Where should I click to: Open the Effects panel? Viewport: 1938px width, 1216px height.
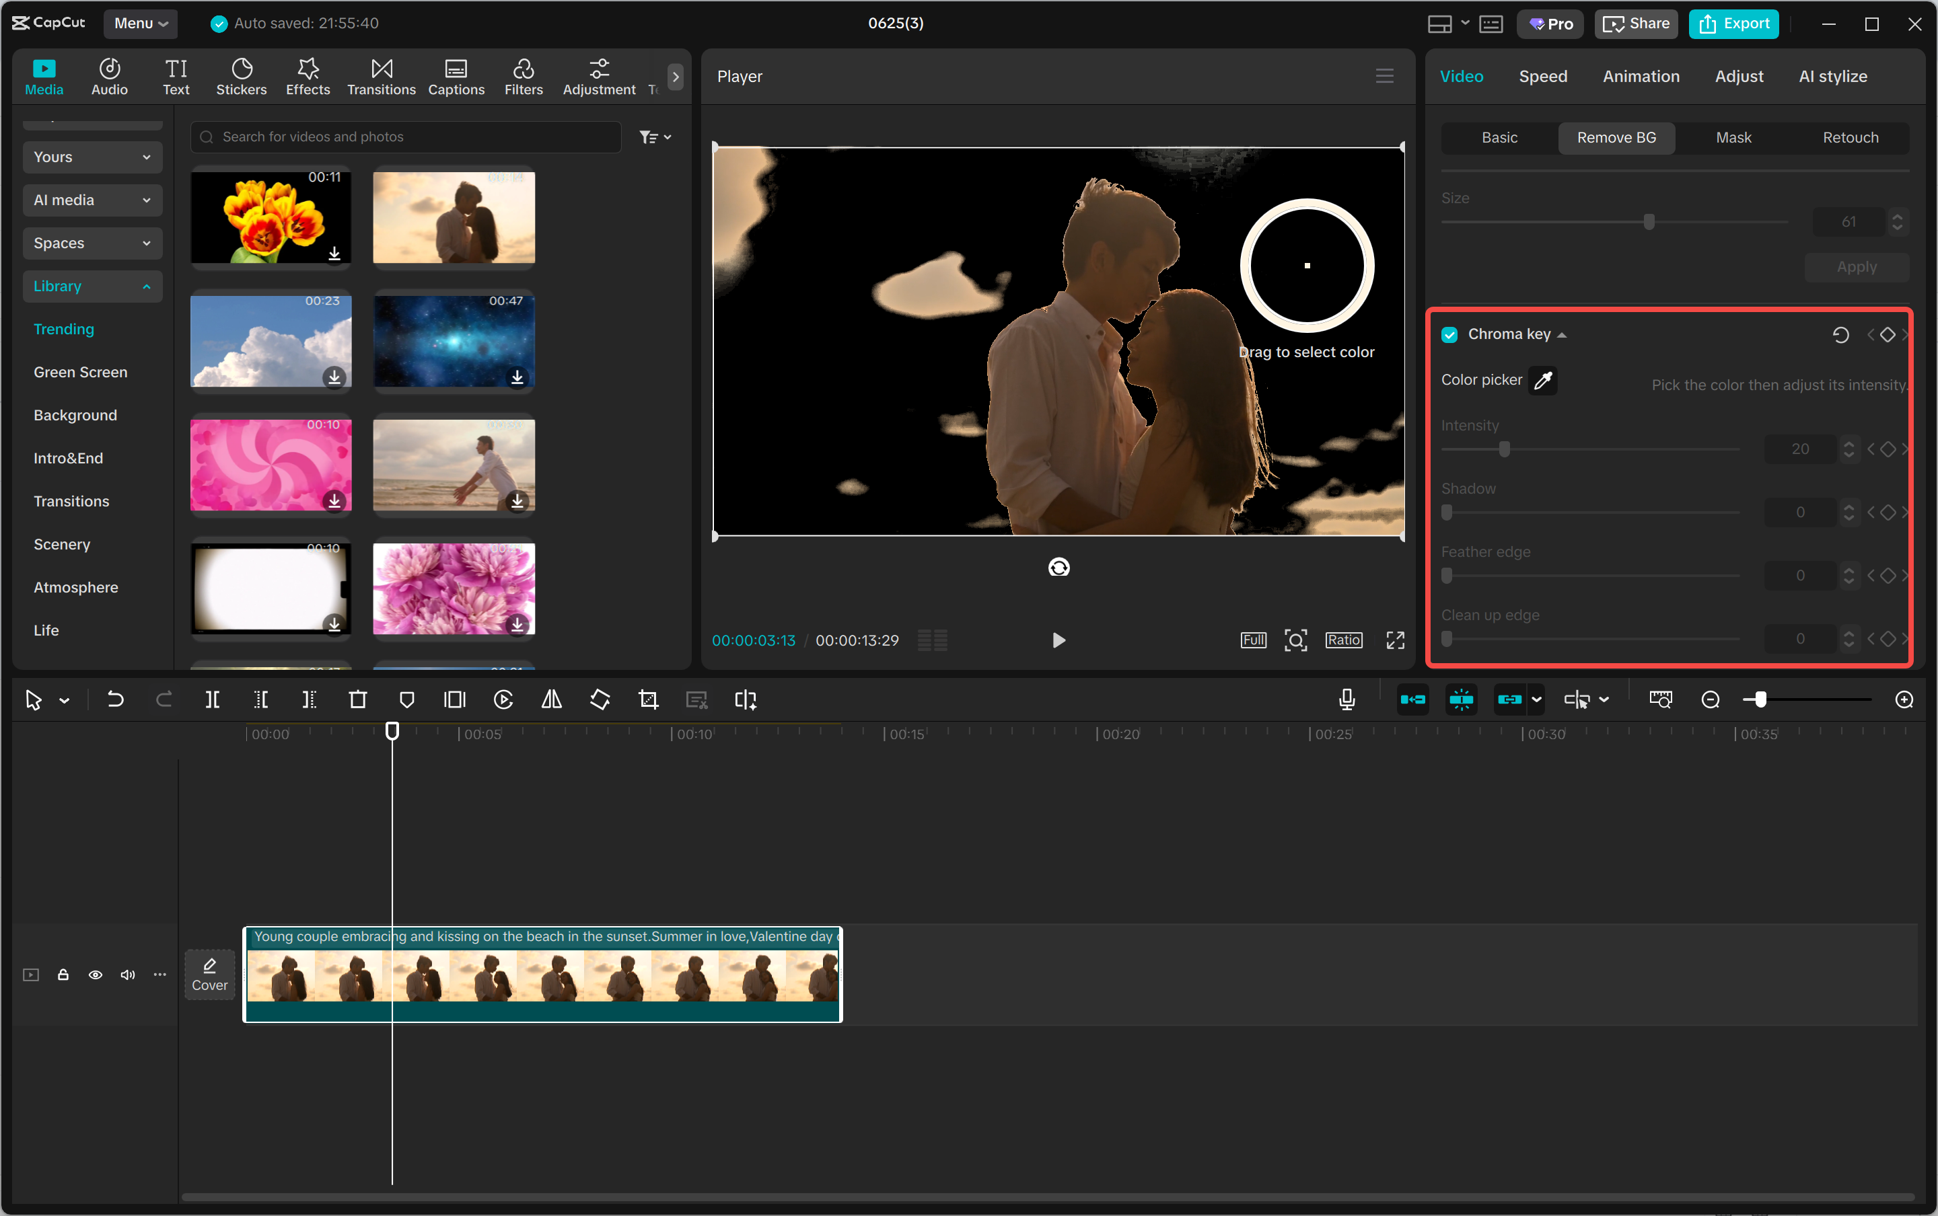[308, 77]
